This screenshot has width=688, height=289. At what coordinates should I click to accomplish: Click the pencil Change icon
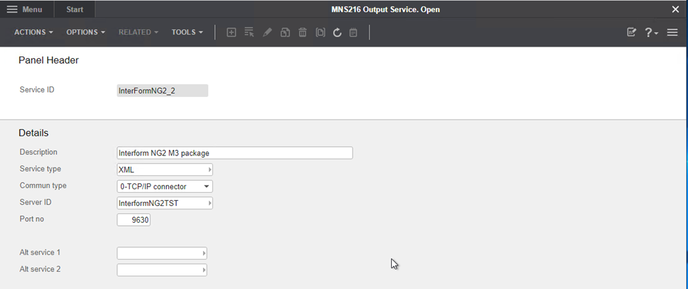[267, 32]
